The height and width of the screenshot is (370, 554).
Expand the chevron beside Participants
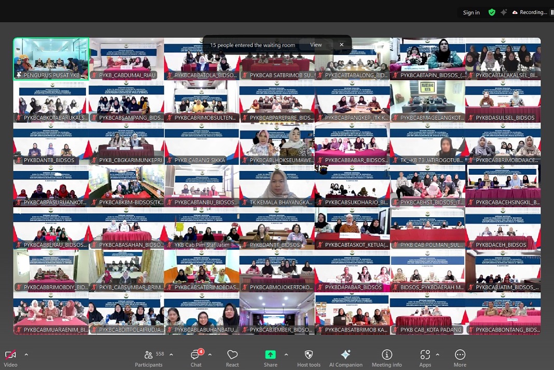[171, 355]
